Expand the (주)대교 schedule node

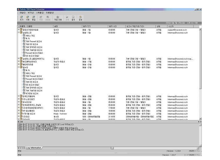point(18,116)
